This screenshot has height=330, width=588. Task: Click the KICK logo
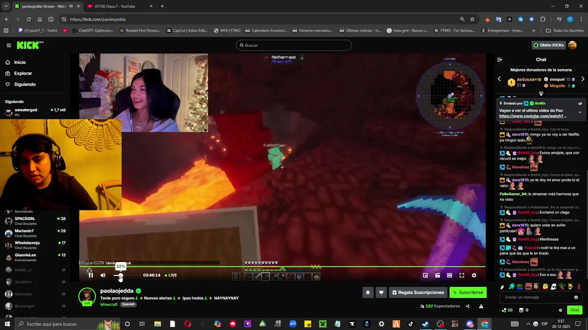click(30, 45)
